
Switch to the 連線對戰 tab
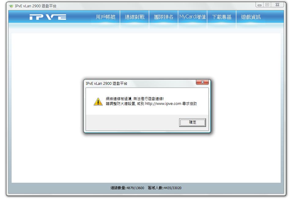point(135,17)
